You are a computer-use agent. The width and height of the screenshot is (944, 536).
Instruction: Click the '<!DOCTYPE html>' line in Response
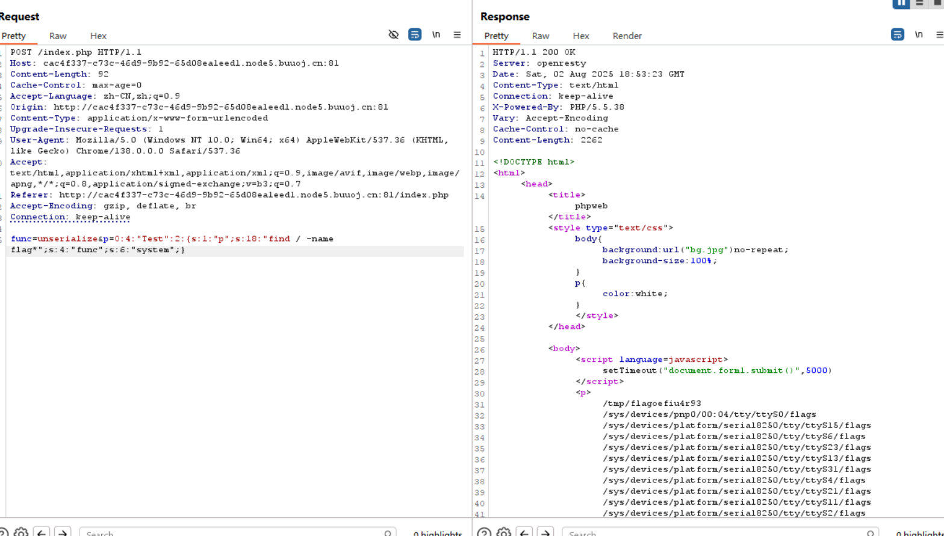(x=534, y=162)
